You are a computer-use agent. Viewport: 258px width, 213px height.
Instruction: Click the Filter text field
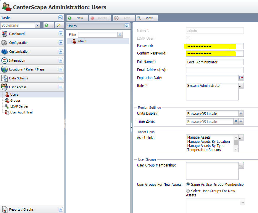(98, 35)
